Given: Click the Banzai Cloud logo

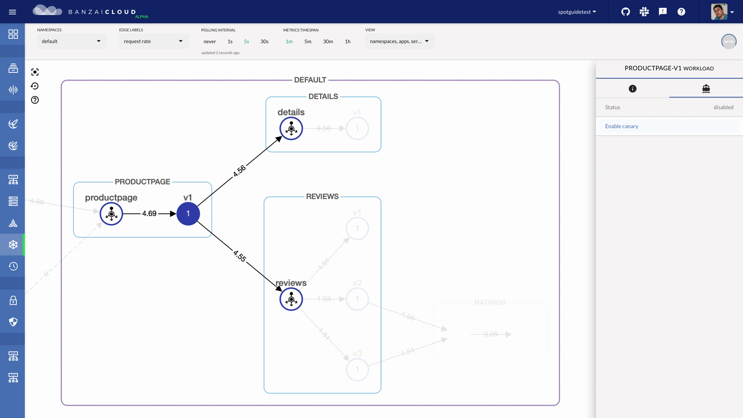Looking at the screenshot, I should 90,11.
